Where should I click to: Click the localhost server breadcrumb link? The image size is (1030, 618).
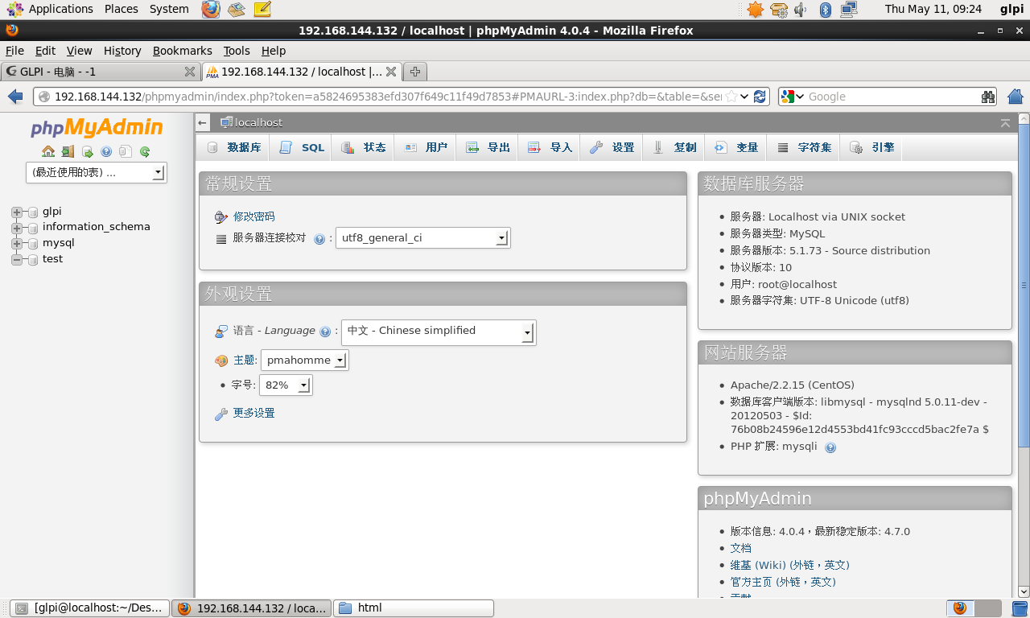258,123
